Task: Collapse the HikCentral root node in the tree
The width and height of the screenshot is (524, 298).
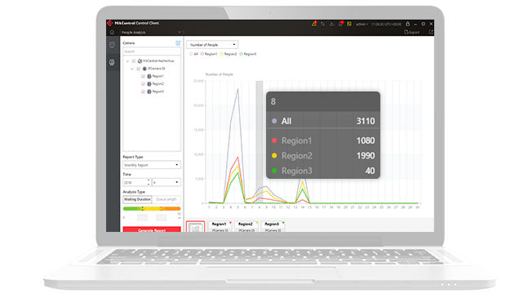Action: click(x=127, y=61)
